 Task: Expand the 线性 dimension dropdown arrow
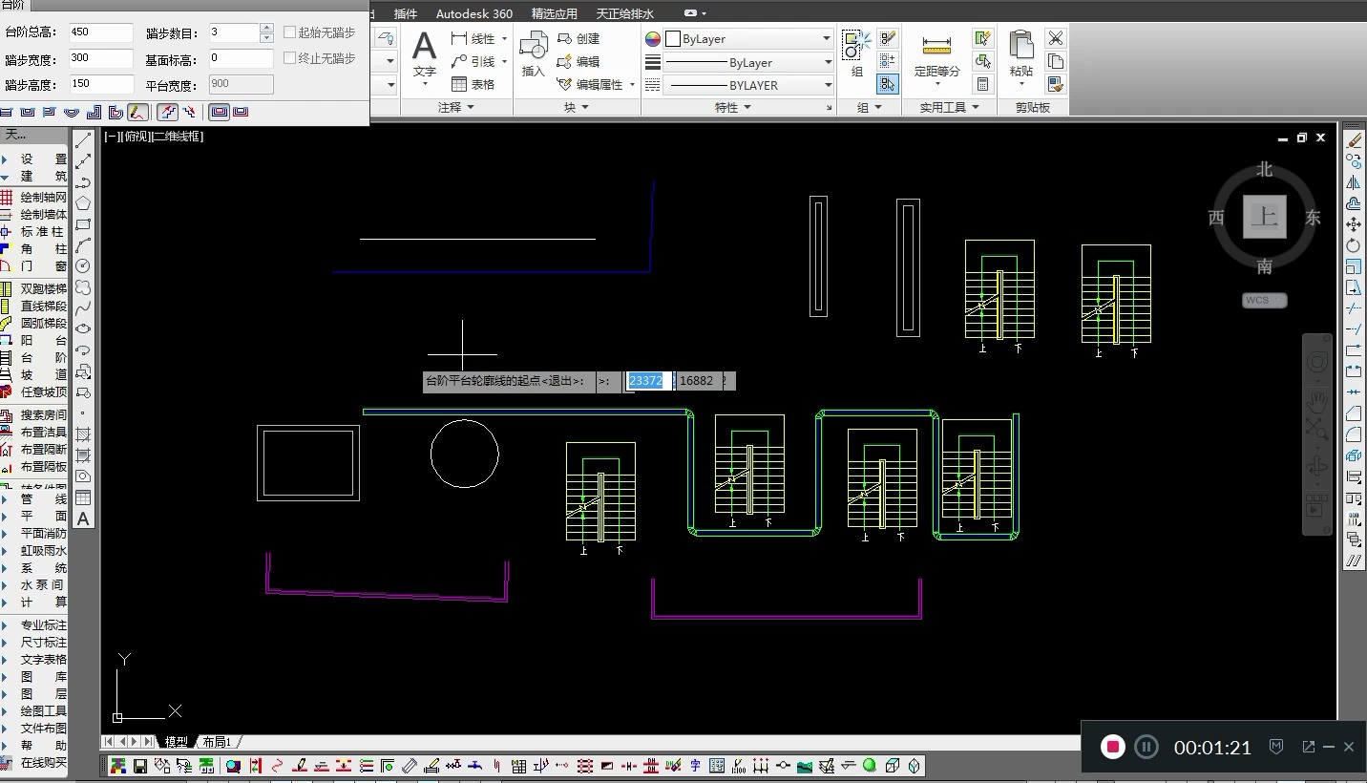[x=504, y=39]
